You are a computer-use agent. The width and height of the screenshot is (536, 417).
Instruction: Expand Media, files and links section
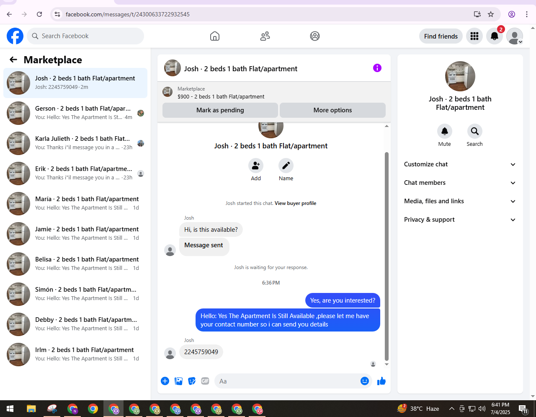pyautogui.click(x=460, y=201)
